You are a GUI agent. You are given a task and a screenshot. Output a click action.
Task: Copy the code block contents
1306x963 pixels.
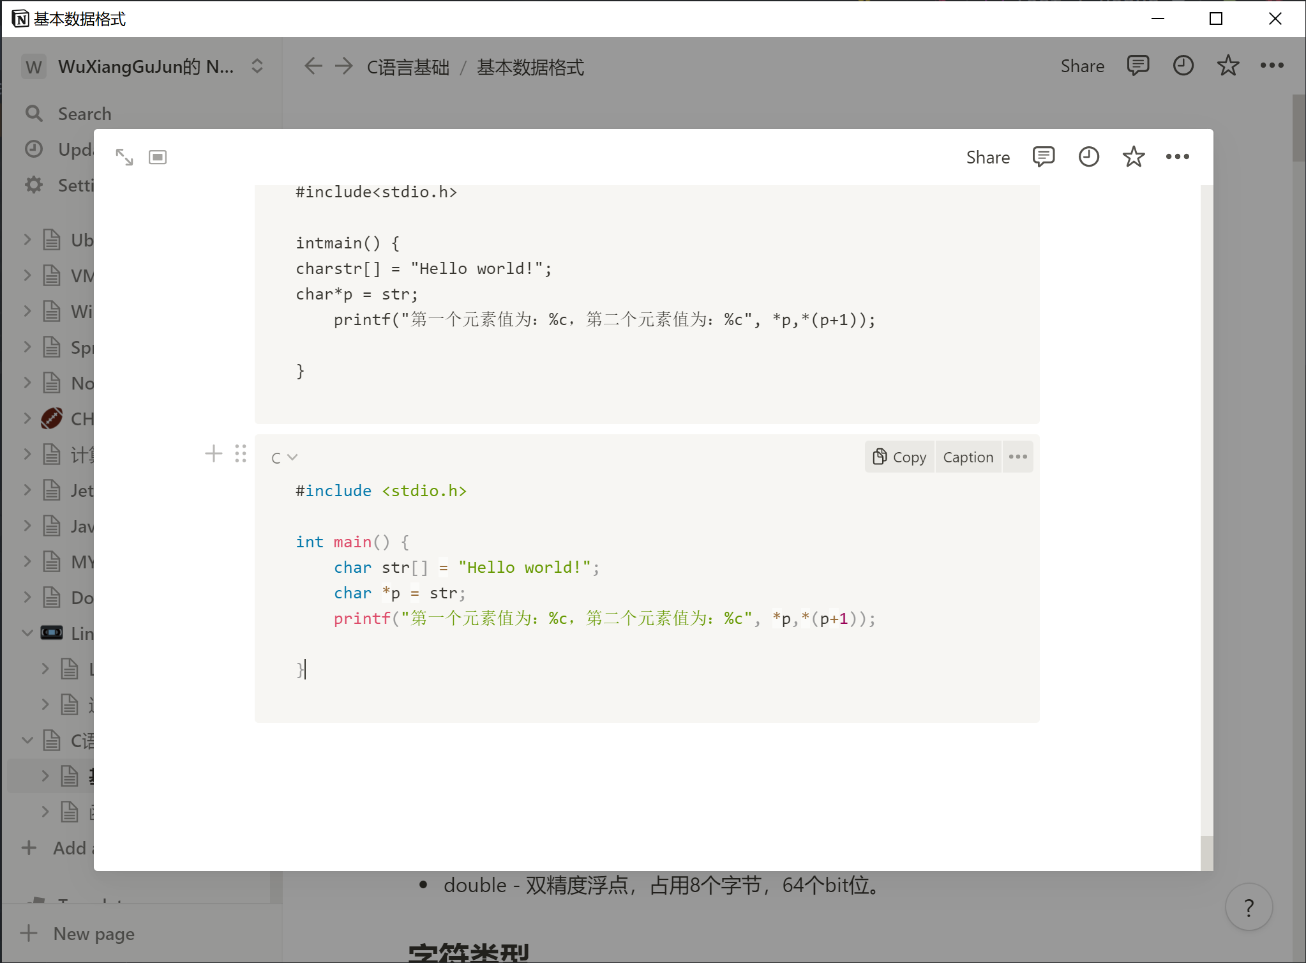pos(900,457)
